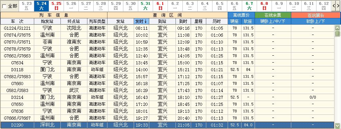Click the 软座 price column header
341x129 pixels.
point(248,21)
